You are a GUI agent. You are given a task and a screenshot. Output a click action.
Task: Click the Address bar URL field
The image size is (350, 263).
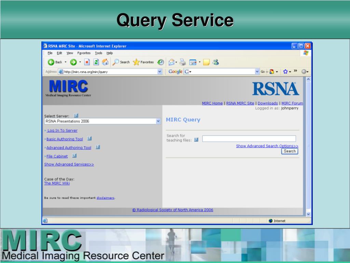point(110,72)
